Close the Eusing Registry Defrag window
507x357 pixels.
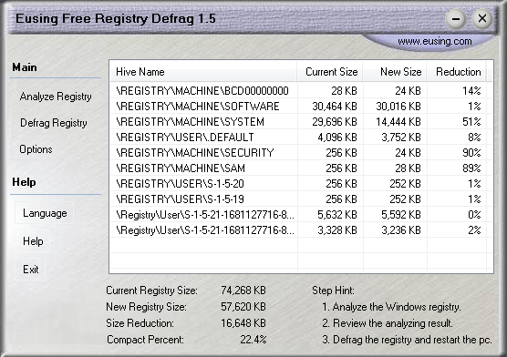482,19
